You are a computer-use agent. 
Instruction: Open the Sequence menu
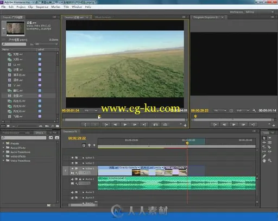click(42, 7)
